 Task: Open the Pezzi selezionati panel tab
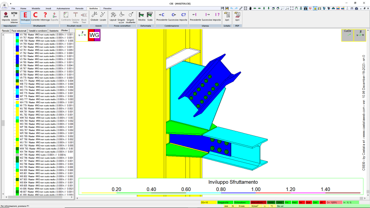point(19,31)
